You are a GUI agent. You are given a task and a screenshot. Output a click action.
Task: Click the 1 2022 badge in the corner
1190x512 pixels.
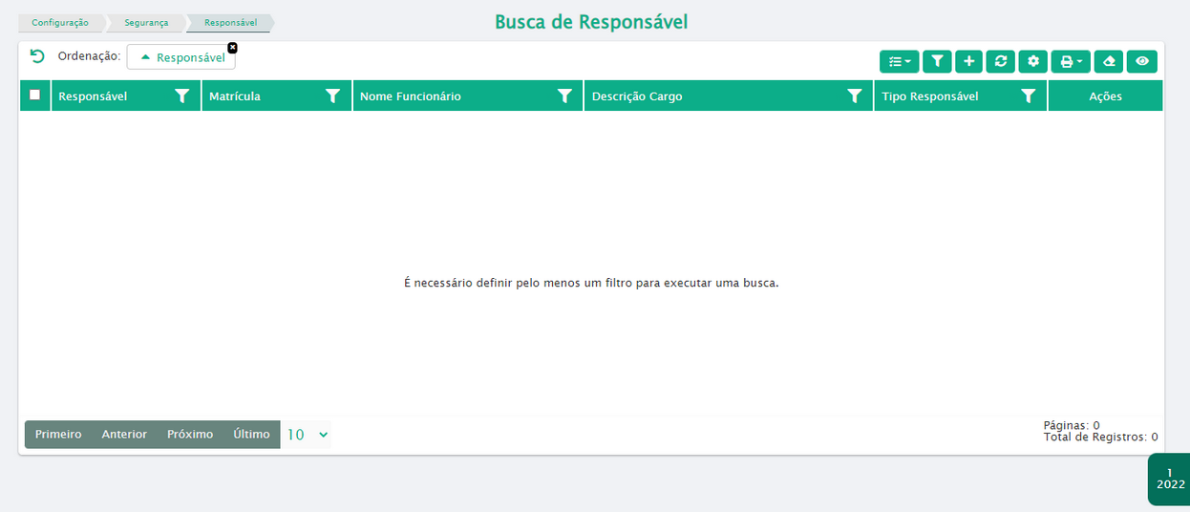[1170, 479]
